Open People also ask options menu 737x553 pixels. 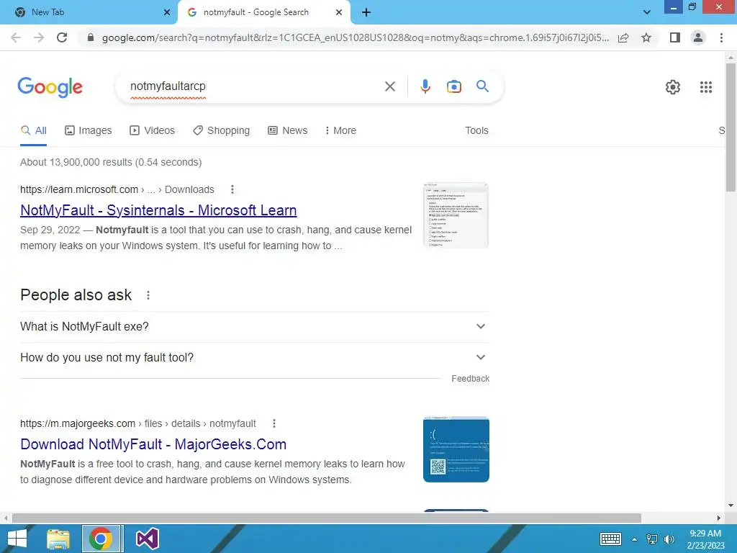[x=148, y=295]
